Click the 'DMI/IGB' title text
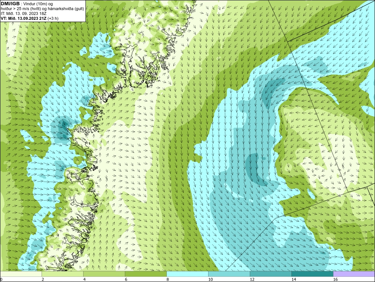 (10, 4)
